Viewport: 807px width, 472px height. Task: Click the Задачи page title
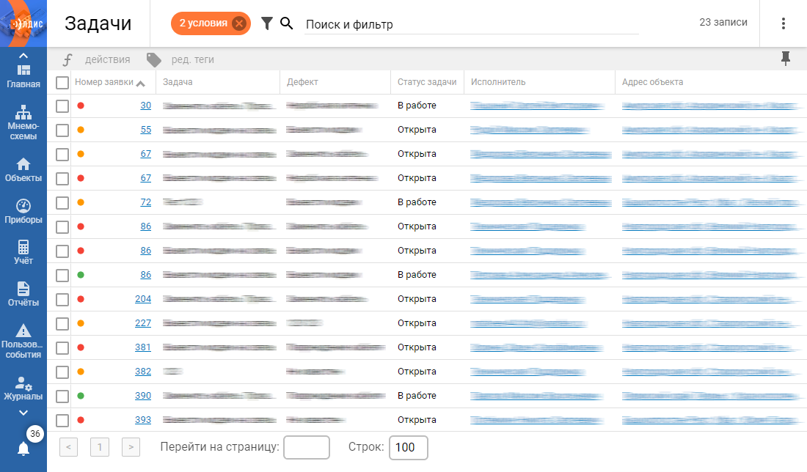click(x=98, y=23)
